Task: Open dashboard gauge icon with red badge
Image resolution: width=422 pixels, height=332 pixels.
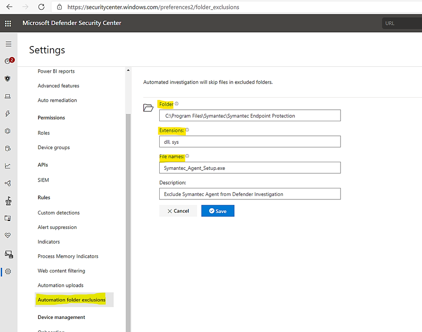Action: pos(8,61)
